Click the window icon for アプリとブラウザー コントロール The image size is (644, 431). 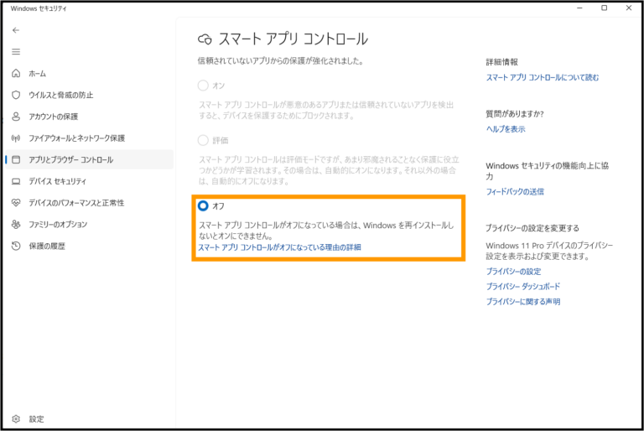(x=16, y=160)
